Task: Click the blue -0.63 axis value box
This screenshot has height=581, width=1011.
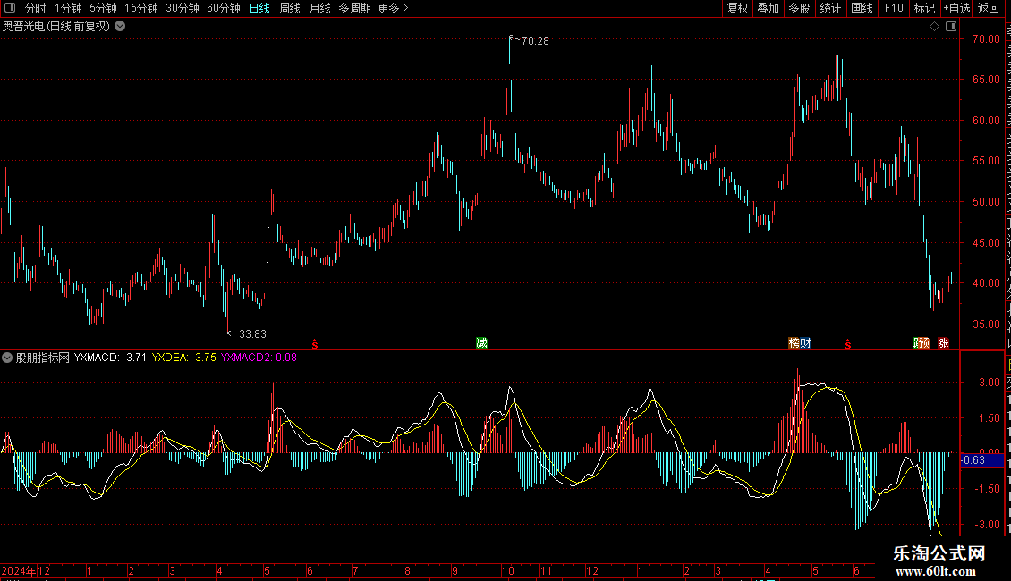Action: 982,460
